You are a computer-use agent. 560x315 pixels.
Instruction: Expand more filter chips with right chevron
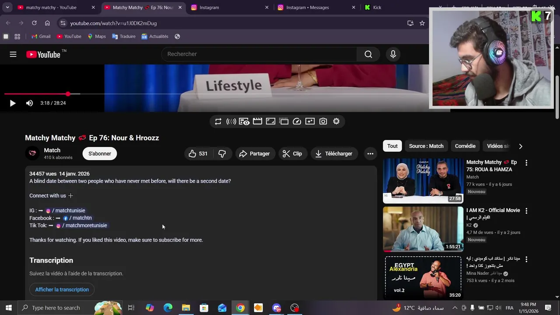520,146
